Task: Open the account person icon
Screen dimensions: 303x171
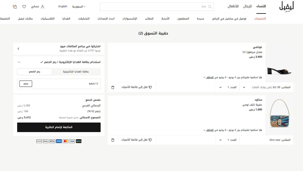Action: click(x=43, y=7)
